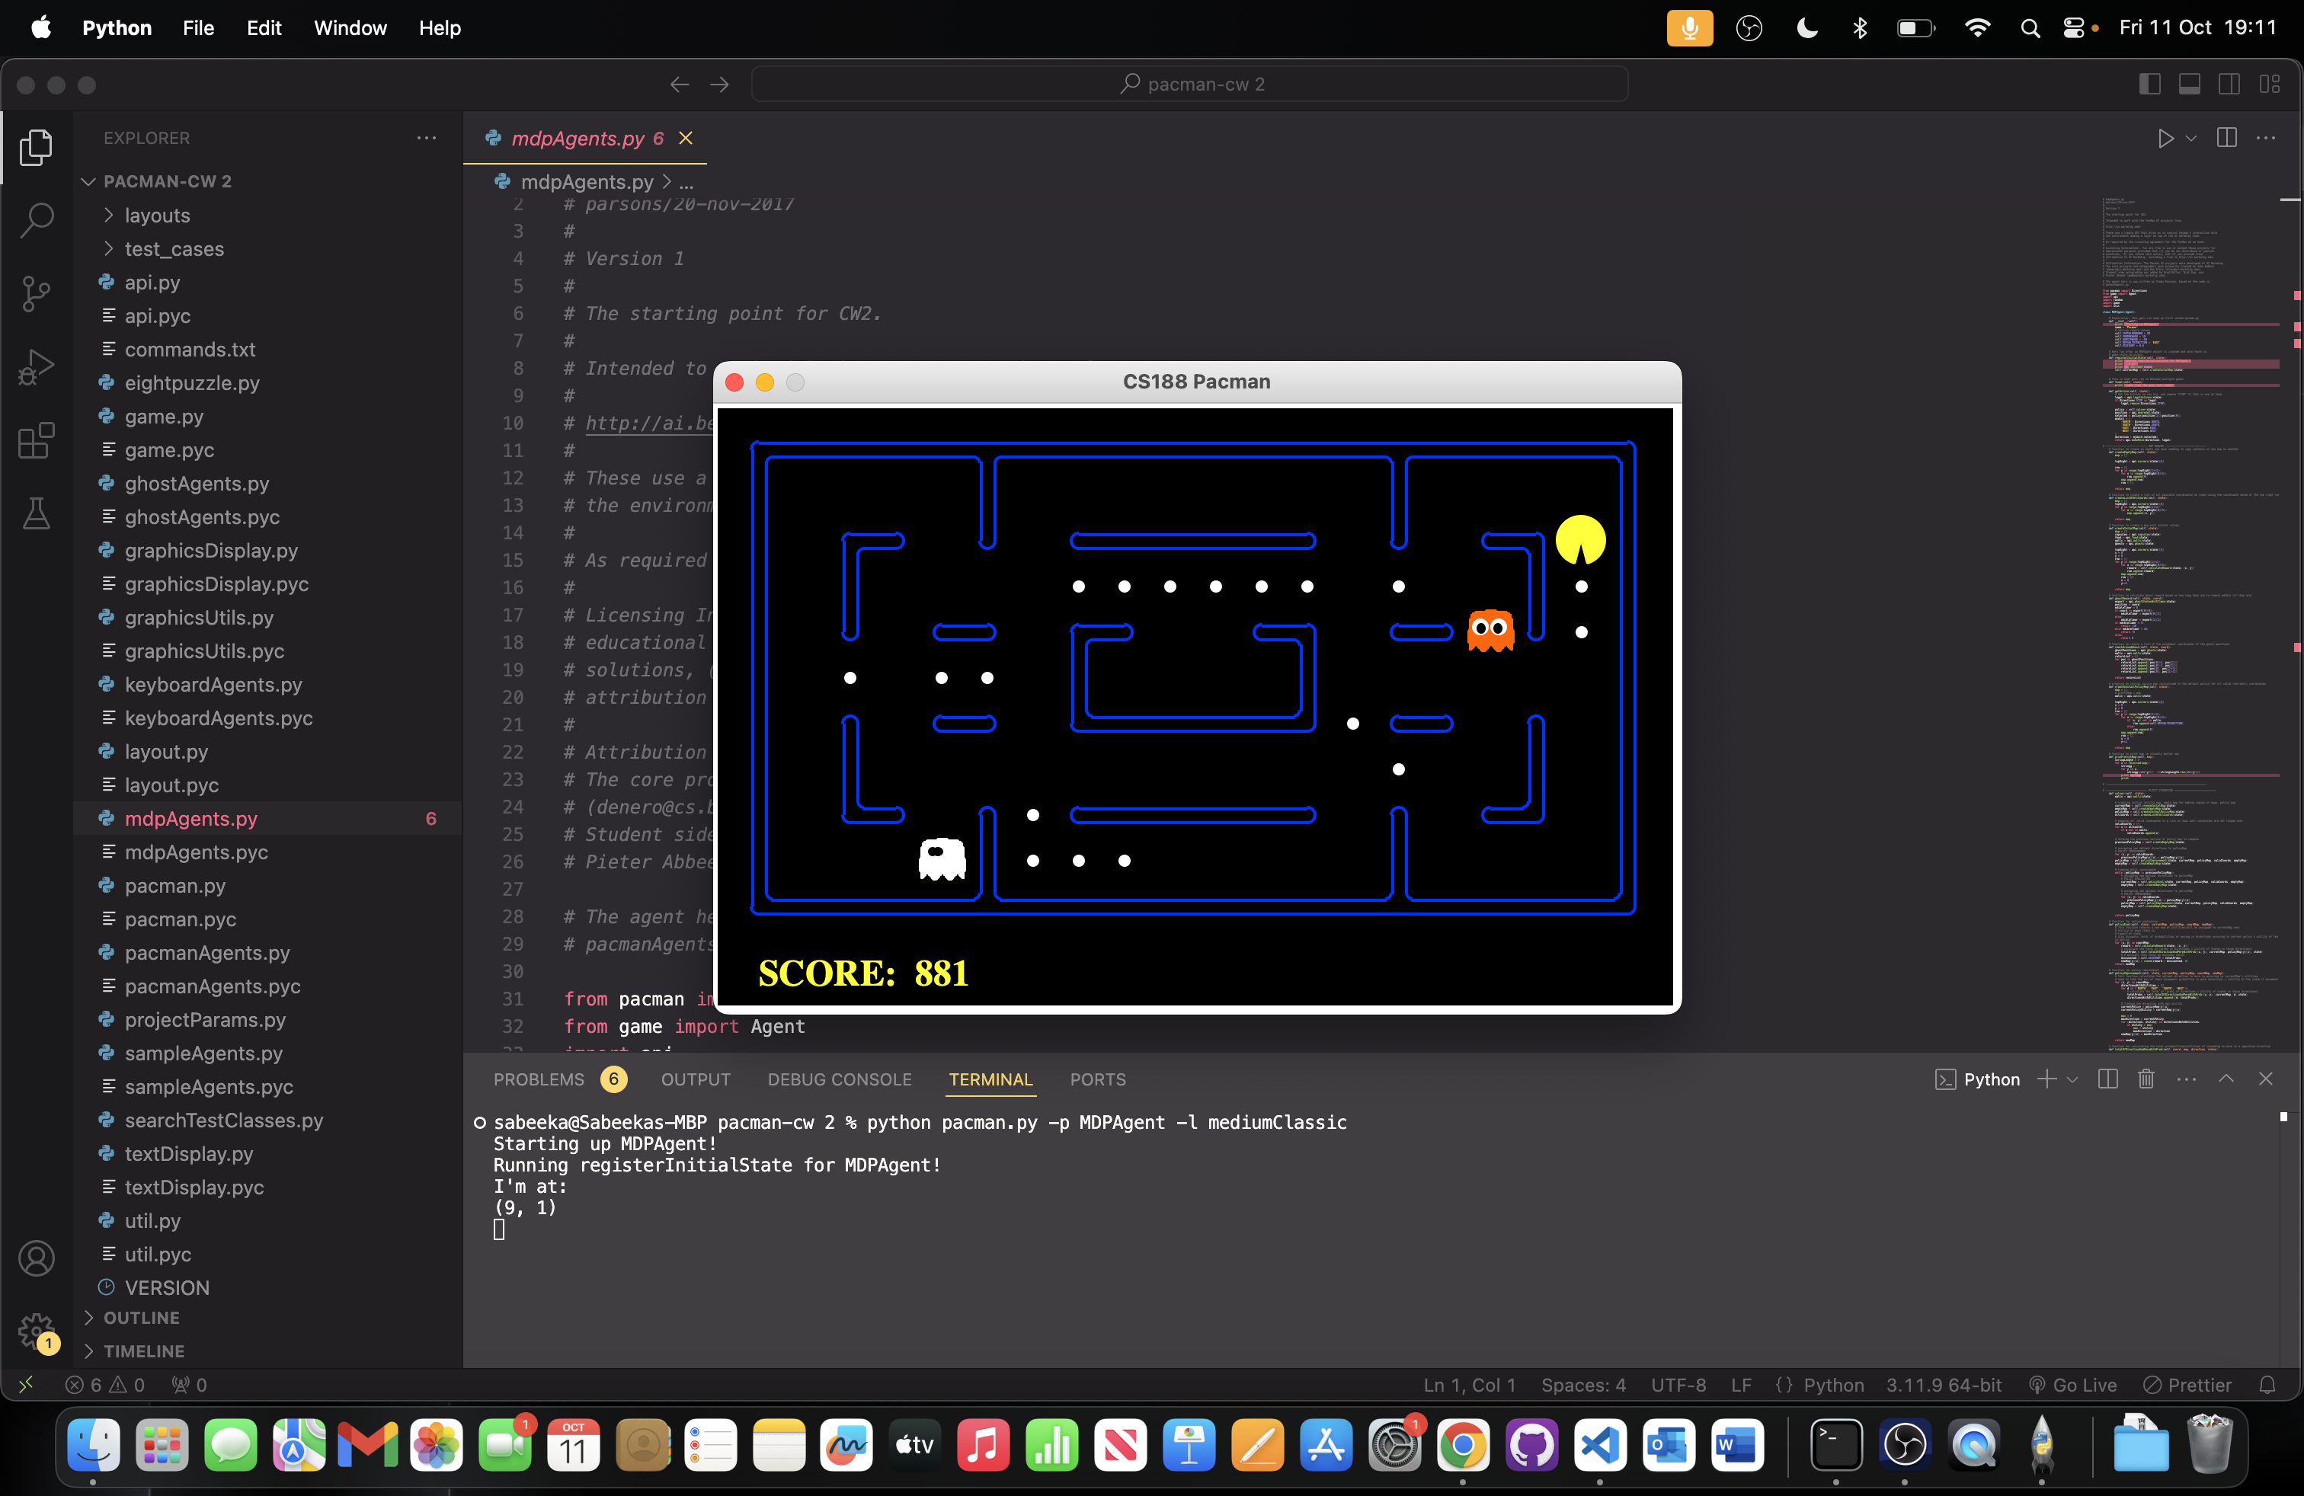This screenshot has height=1496, width=2304.
Task: Expand the OUTLINE section
Action: (x=142, y=1318)
